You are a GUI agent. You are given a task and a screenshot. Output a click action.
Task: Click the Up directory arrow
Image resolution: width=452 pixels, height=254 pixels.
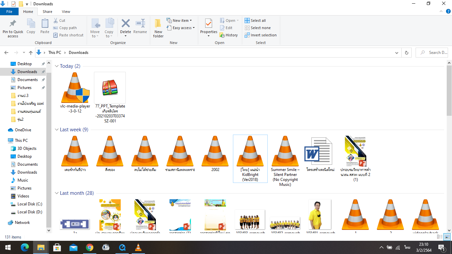31,53
